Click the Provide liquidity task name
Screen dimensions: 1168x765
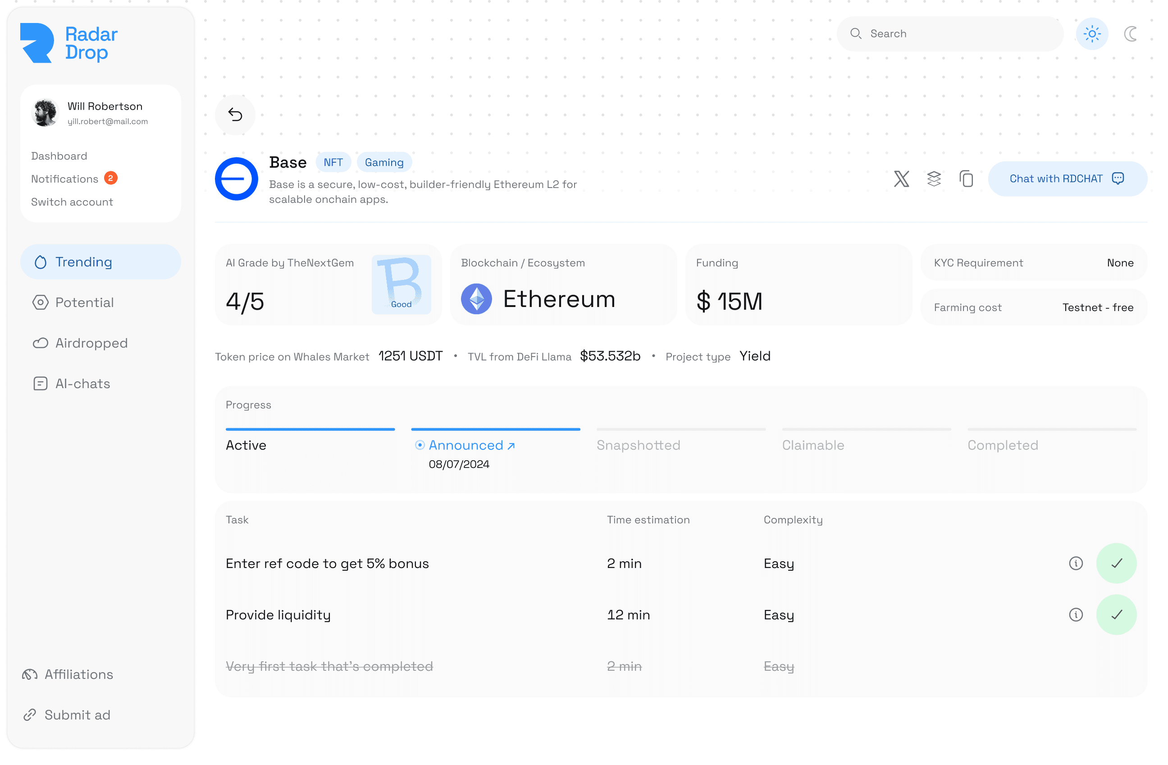tap(279, 616)
